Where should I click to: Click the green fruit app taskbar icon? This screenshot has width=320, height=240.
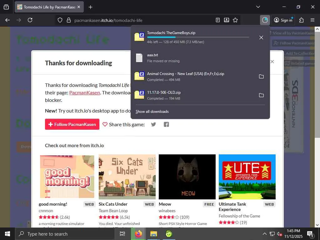click(169, 234)
